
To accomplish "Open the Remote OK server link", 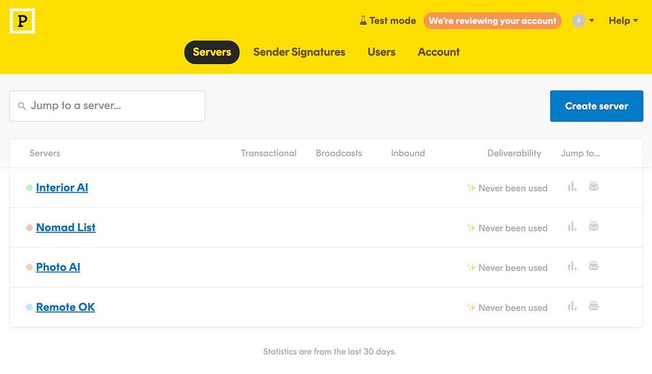I will (65, 307).
